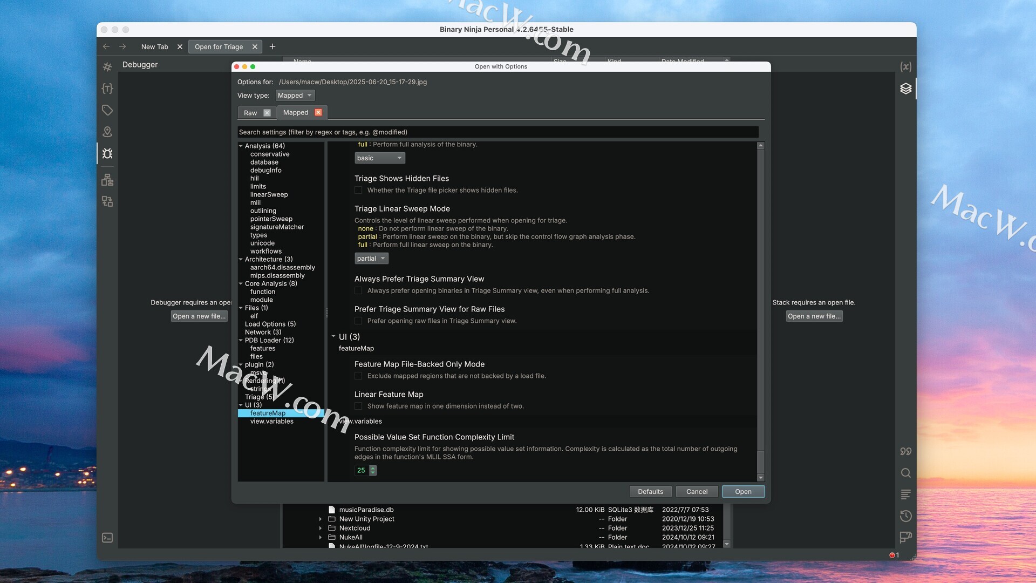Select aarch64.disassembly in the tree
The image size is (1036, 583).
tap(282, 267)
